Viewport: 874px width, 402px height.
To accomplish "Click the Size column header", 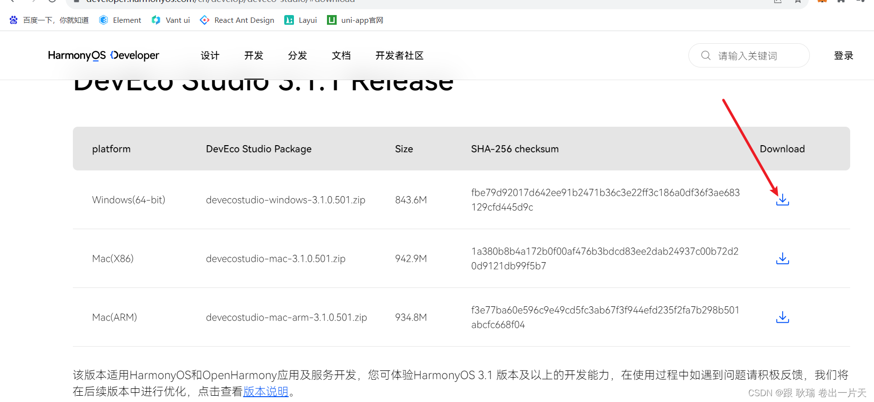I will coord(404,149).
